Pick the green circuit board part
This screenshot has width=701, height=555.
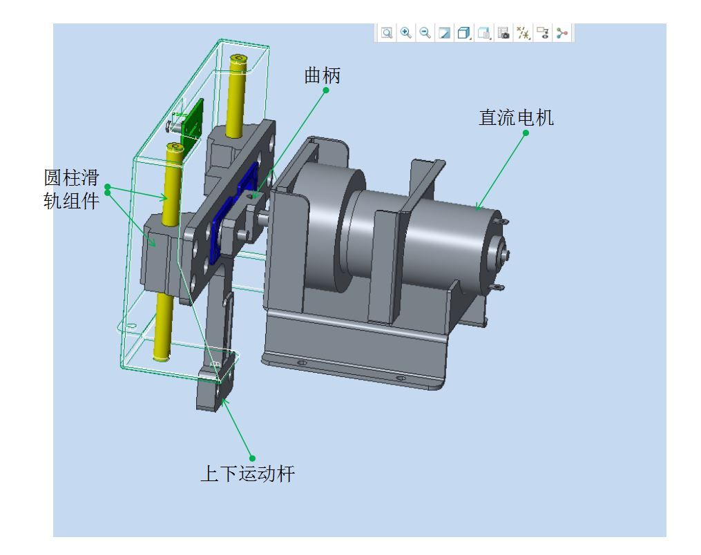192,118
